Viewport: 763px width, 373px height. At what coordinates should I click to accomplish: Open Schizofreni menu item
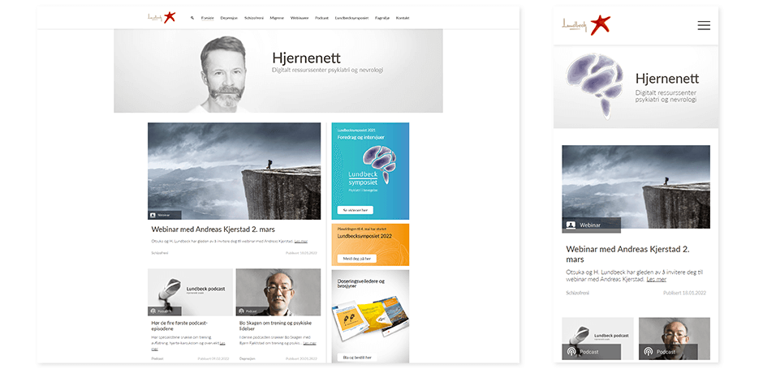pos(253,18)
